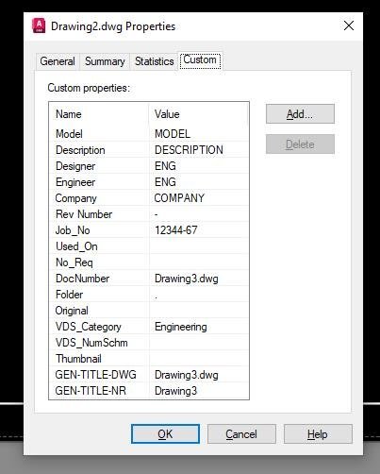Choose the Rev Number property row
The image size is (380, 474).
149,214
